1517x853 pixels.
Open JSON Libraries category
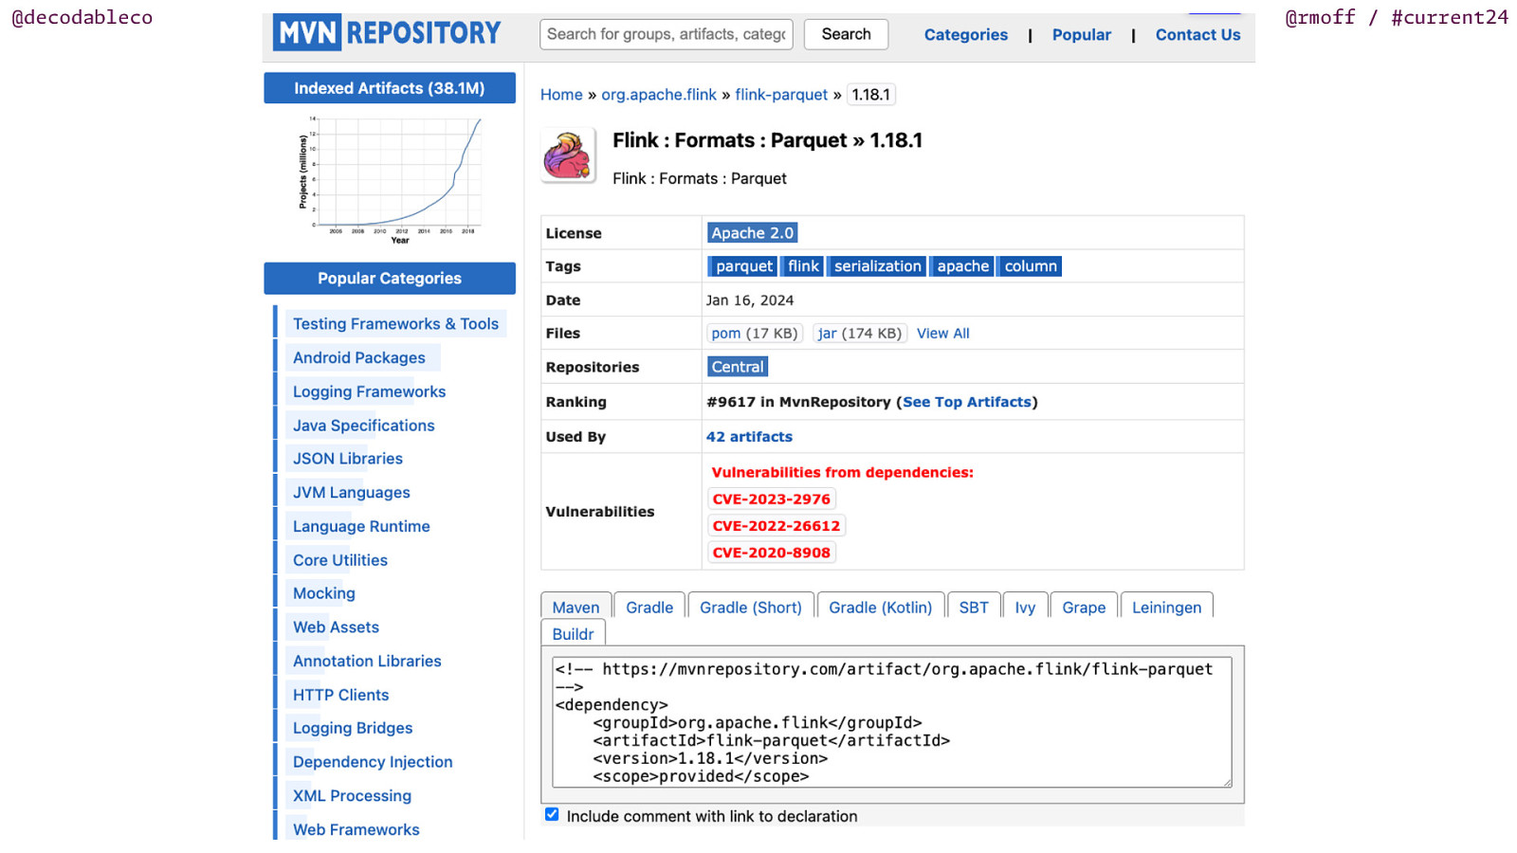[x=347, y=459]
